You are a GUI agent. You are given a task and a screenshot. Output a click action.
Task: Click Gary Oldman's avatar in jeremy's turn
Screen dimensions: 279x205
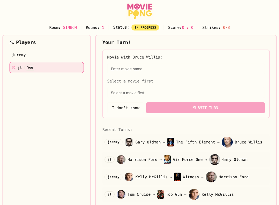point(129,142)
